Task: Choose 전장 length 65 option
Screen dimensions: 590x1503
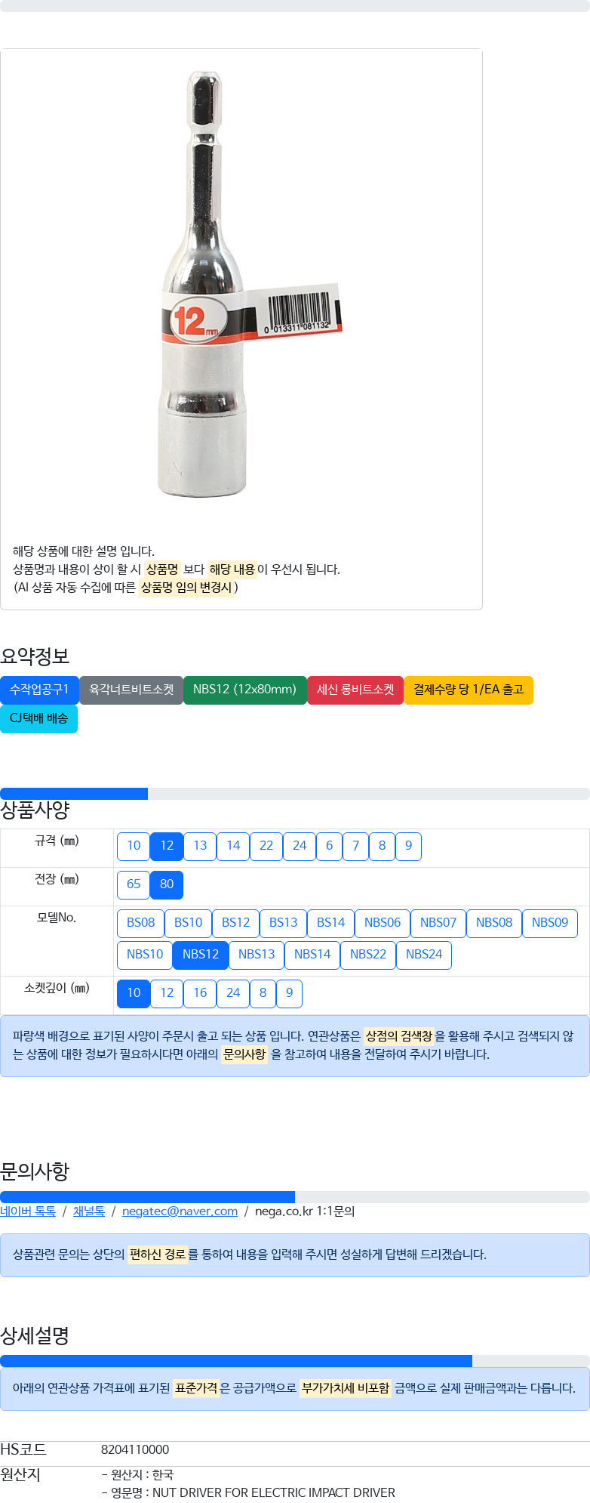Action: (x=134, y=884)
